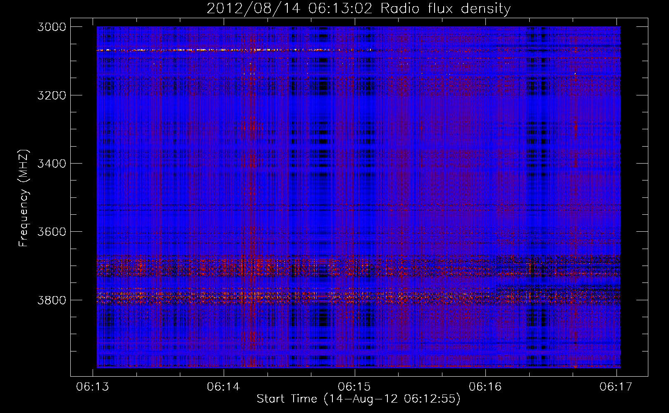The height and width of the screenshot is (413, 669).
Task: Click the 06:13 time axis label
Action: pos(93,387)
